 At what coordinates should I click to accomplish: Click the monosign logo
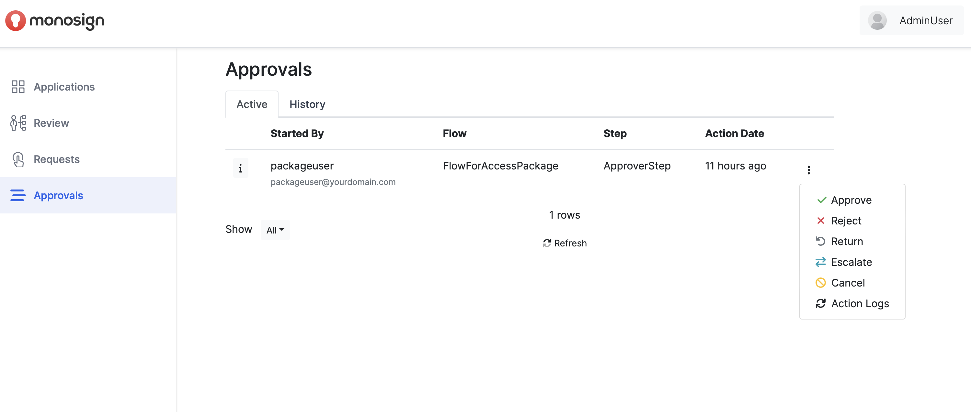[x=55, y=21]
